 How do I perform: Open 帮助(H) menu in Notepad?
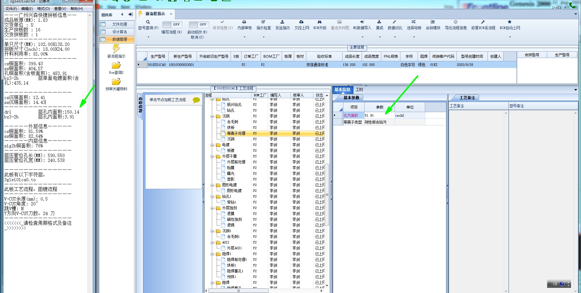(x=77, y=9)
